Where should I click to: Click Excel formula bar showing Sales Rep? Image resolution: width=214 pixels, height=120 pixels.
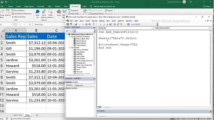click(49, 24)
